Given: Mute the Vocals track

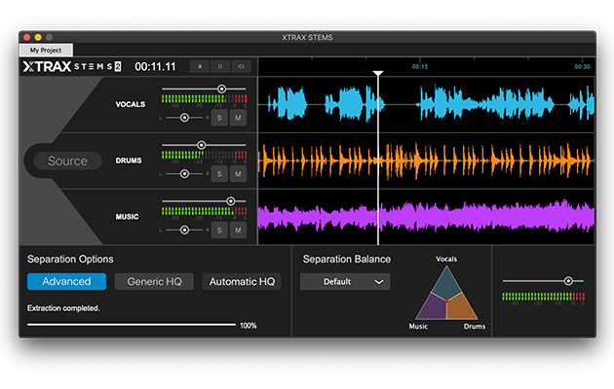Looking at the screenshot, I should [x=238, y=118].
